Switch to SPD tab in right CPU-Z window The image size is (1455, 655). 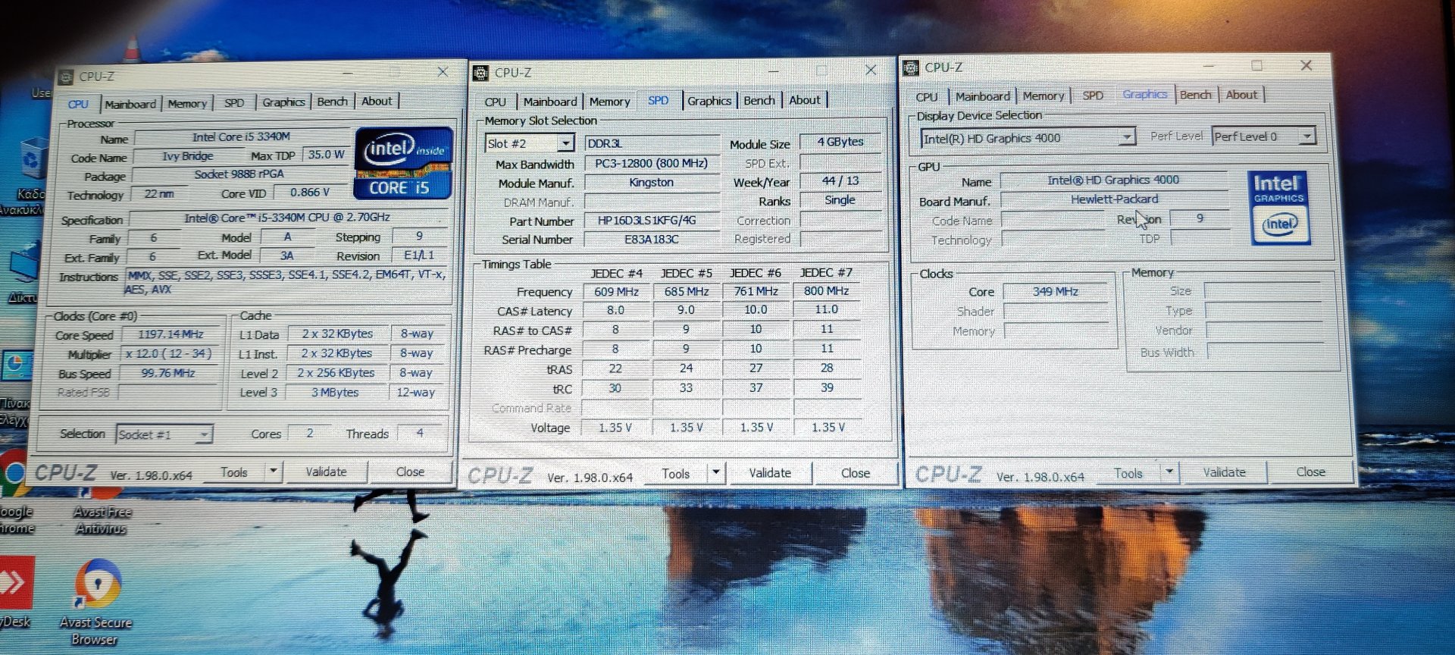tap(1092, 95)
